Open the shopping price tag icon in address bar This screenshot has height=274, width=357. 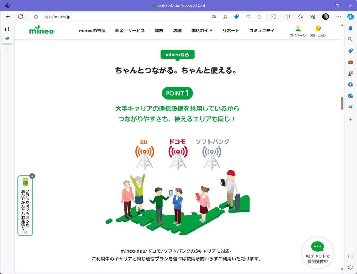[x=237, y=17]
